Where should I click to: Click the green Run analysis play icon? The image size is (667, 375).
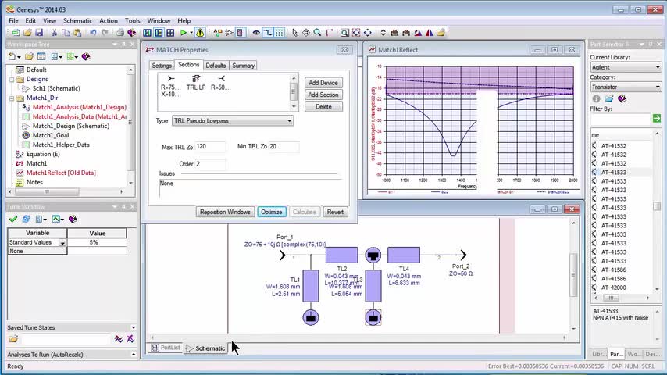tap(184, 33)
